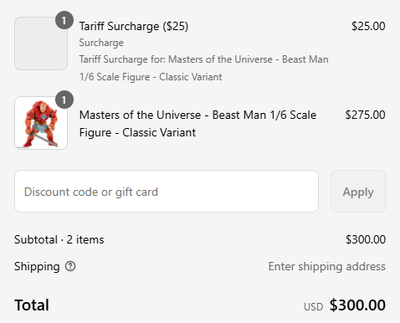The image size is (400, 323).
Task: Click the Masters of the Universe Beast Man title
Action: pyautogui.click(x=197, y=124)
